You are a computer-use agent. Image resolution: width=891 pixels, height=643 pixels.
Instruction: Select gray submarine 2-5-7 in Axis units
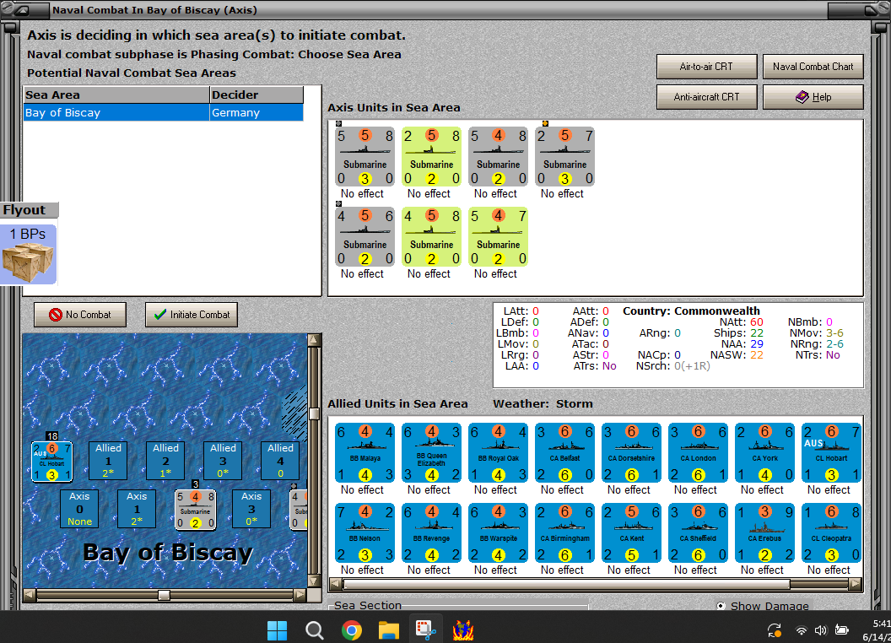[564, 157]
